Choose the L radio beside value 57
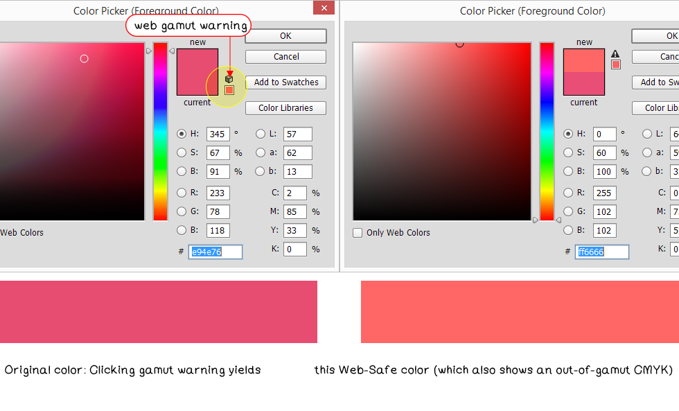 pos(261,134)
